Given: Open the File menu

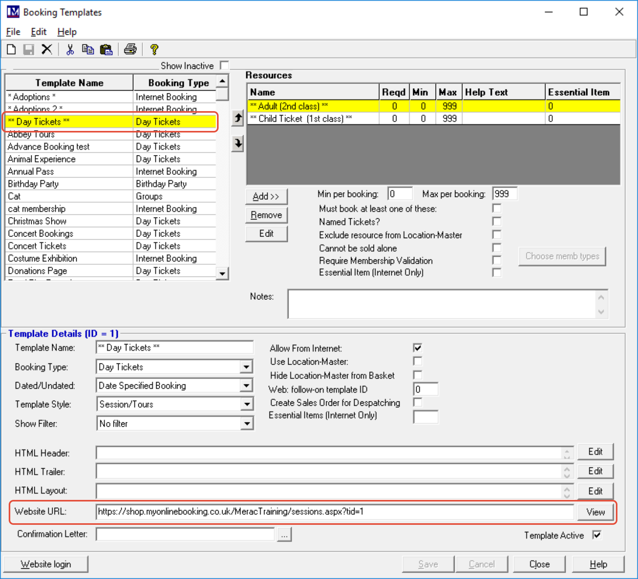Looking at the screenshot, I should (x=13, y=32).
